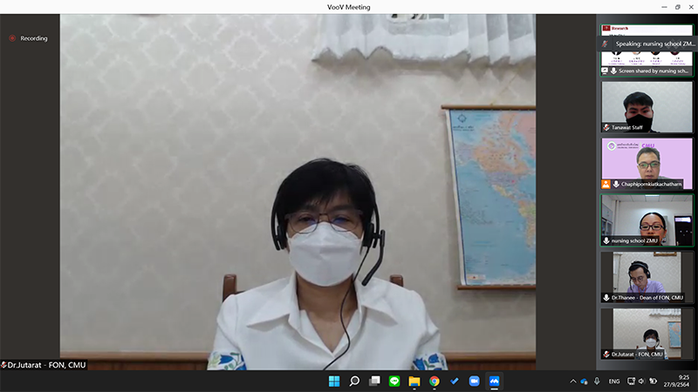The image size is (698, 392).
Task: Select the Tanawat Staff video tile
Action: (647, 106)
